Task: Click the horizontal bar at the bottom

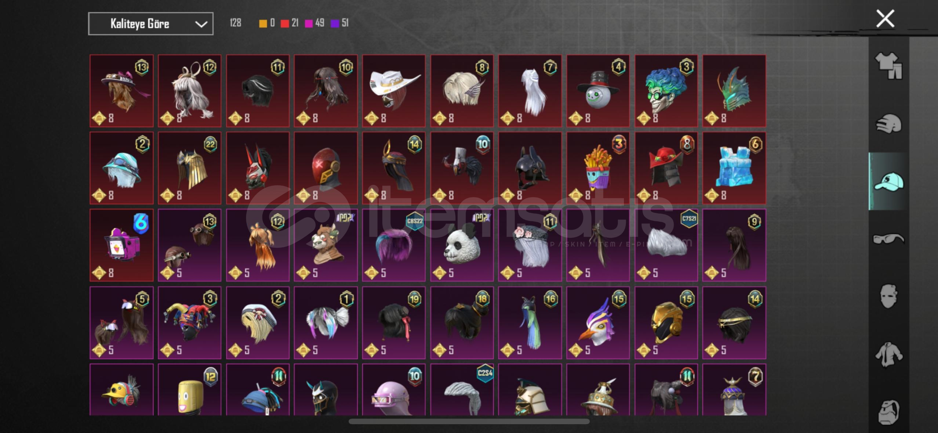Action: (469, 421)
